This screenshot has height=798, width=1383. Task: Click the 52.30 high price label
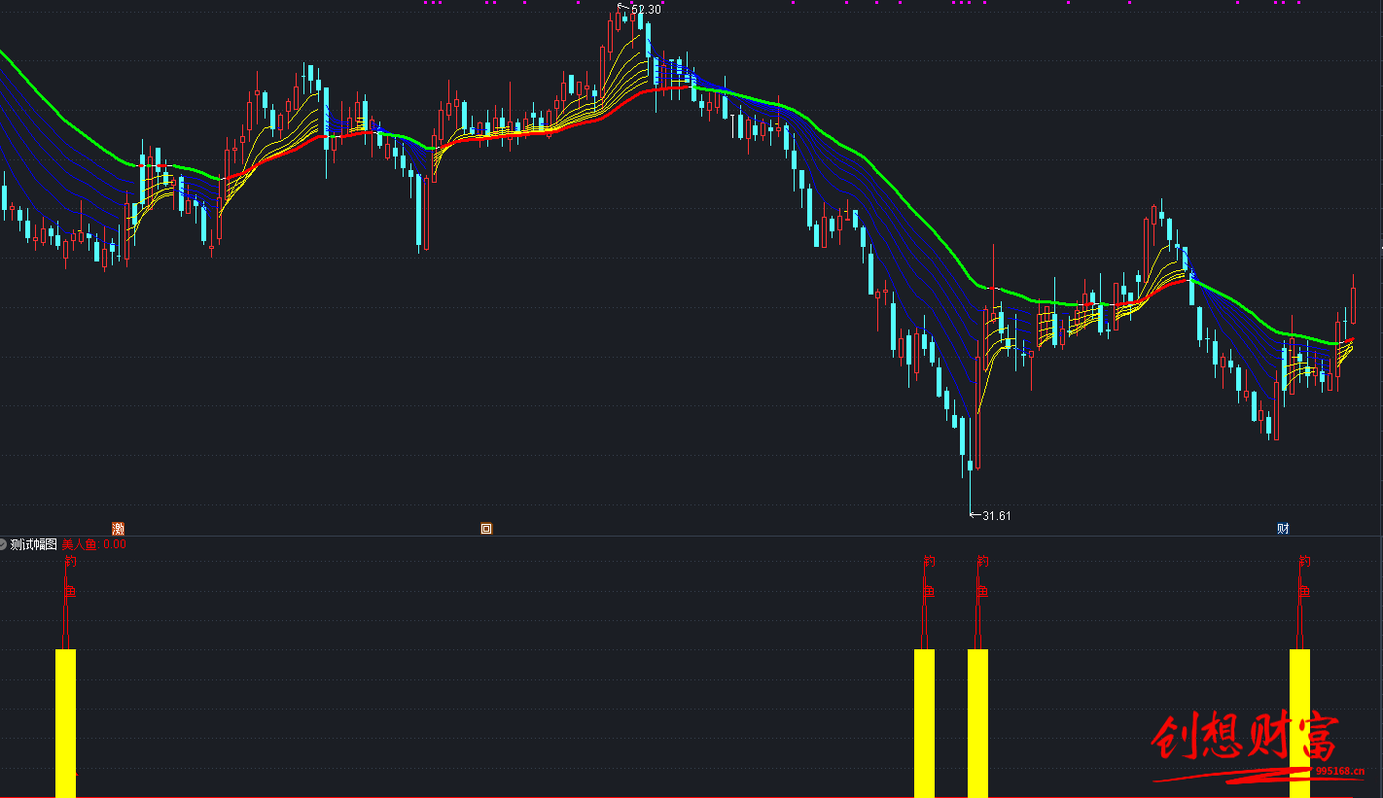pos(645,10)
